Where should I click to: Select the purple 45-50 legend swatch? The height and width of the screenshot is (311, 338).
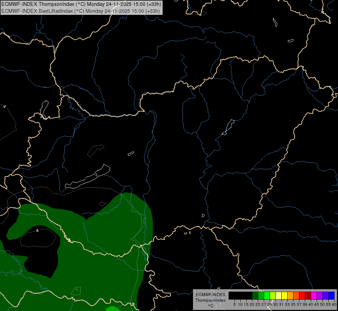320,295
